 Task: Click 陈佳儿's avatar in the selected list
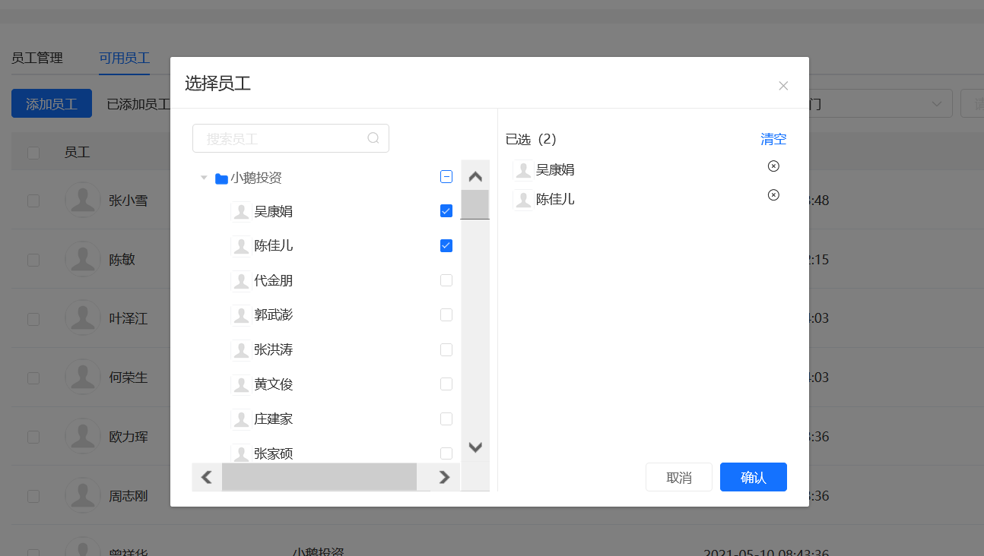[523, 200]
